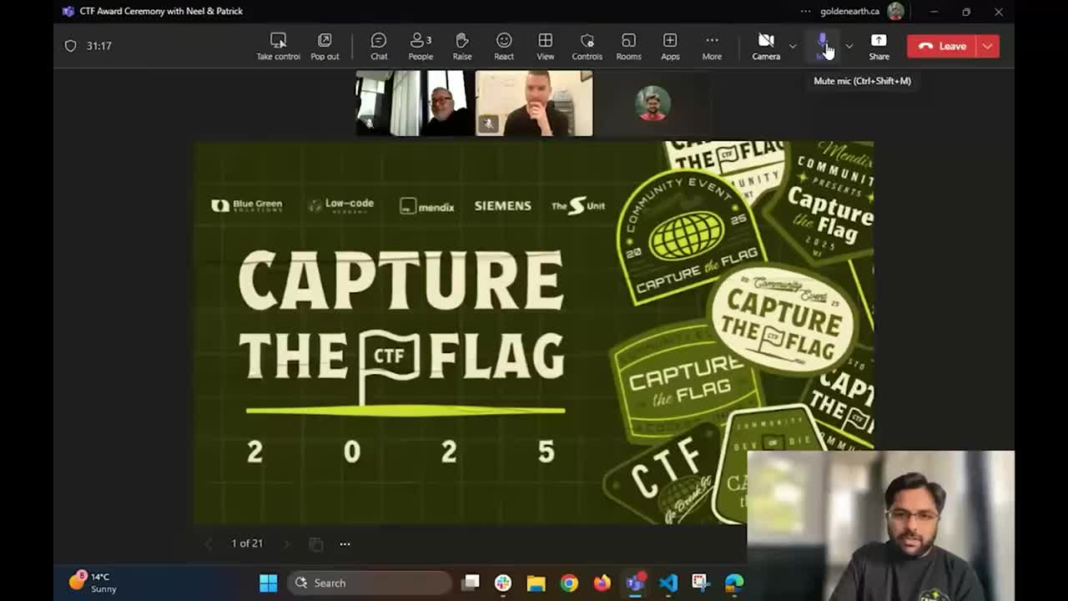Mute the microphone
This screenshot has width=1068, height=601.
pos(823,46)
